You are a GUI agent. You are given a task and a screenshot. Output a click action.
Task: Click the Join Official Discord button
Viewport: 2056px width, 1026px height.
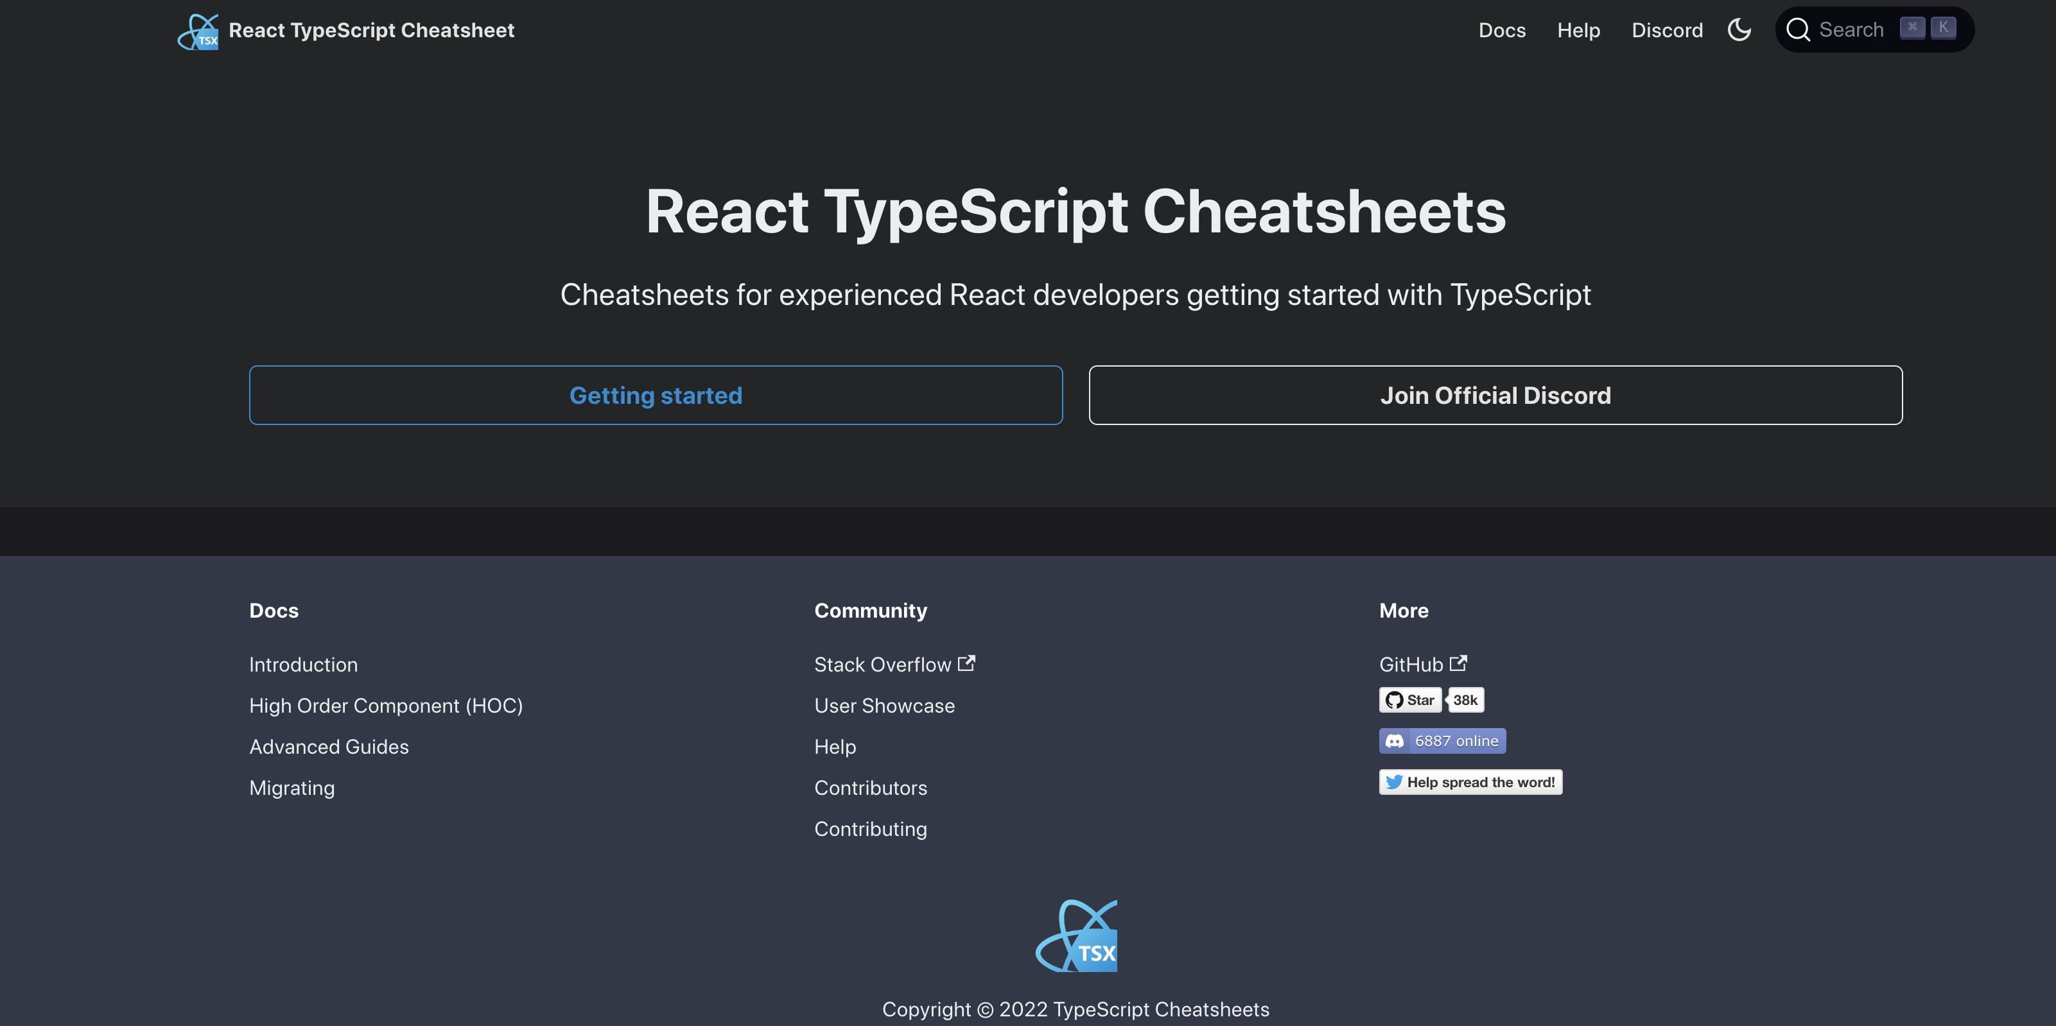[1495, 394]
